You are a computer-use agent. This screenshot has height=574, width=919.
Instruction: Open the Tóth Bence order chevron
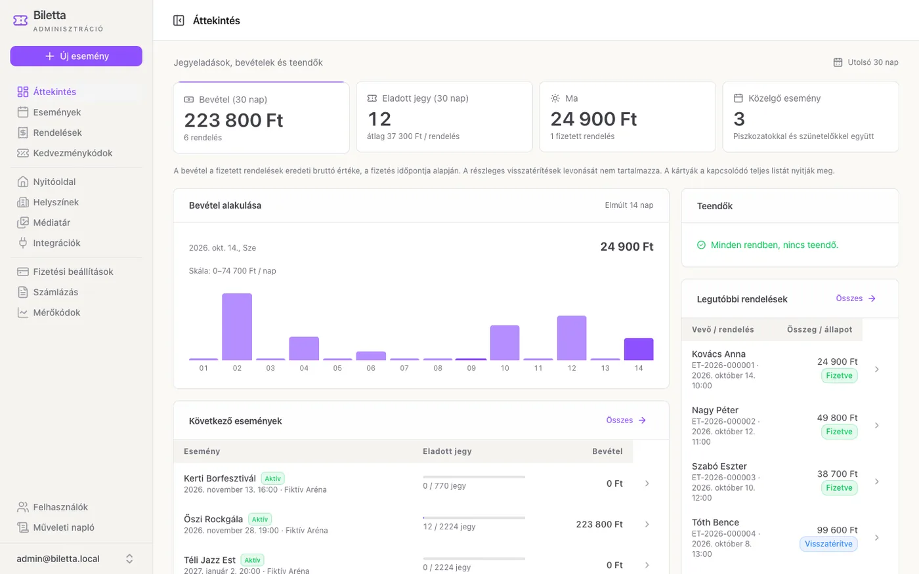[x=877, y=537]
